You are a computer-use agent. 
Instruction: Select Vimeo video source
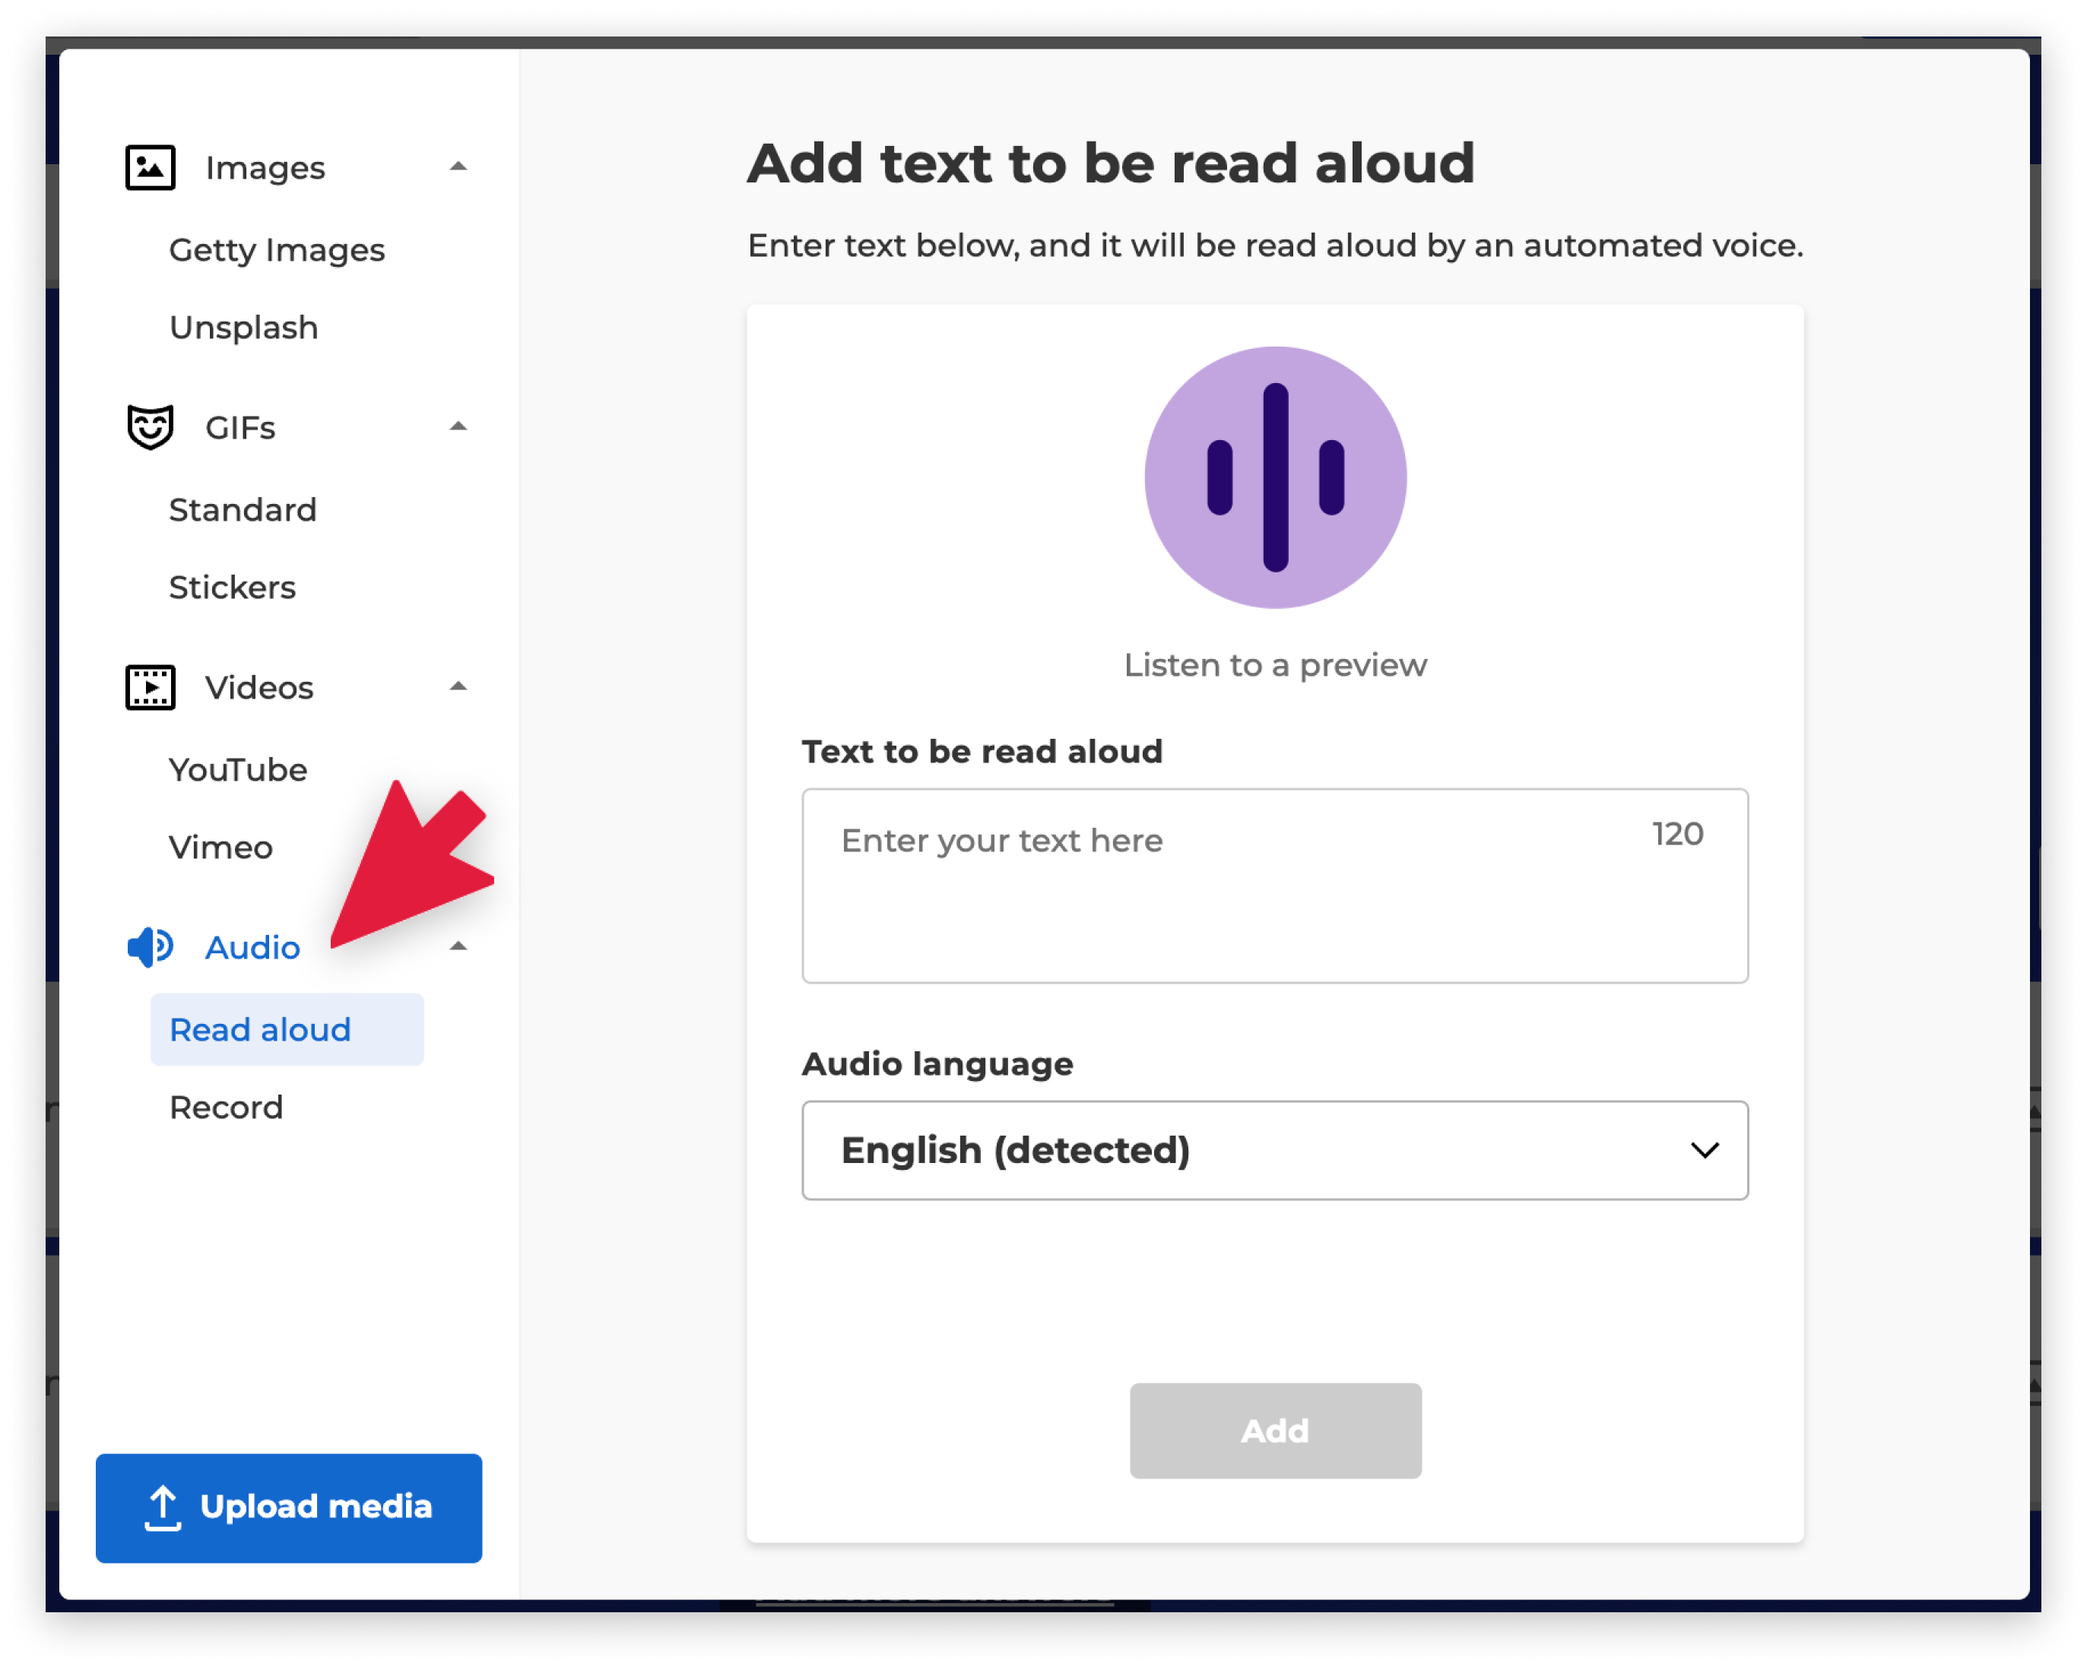pos(220,847)
